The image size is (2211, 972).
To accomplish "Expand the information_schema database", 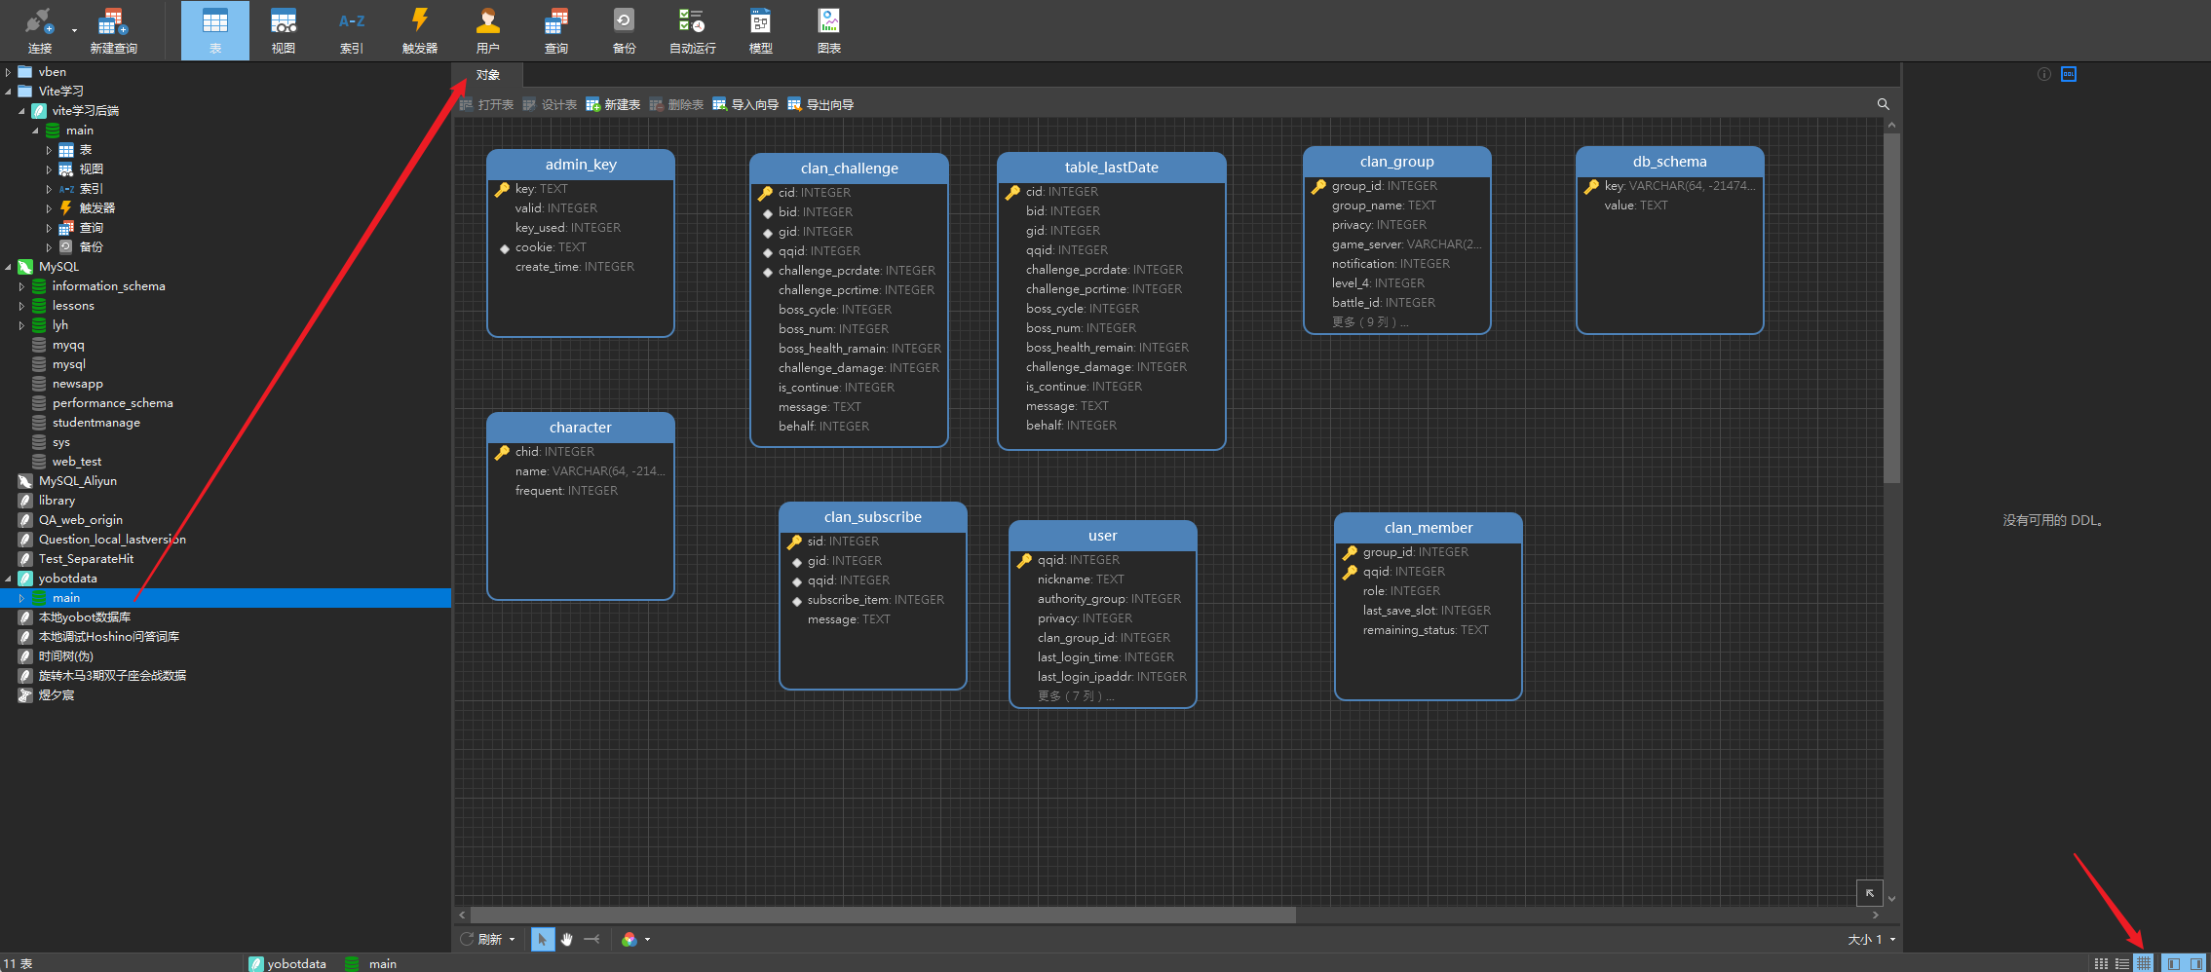I will [21, 286].
